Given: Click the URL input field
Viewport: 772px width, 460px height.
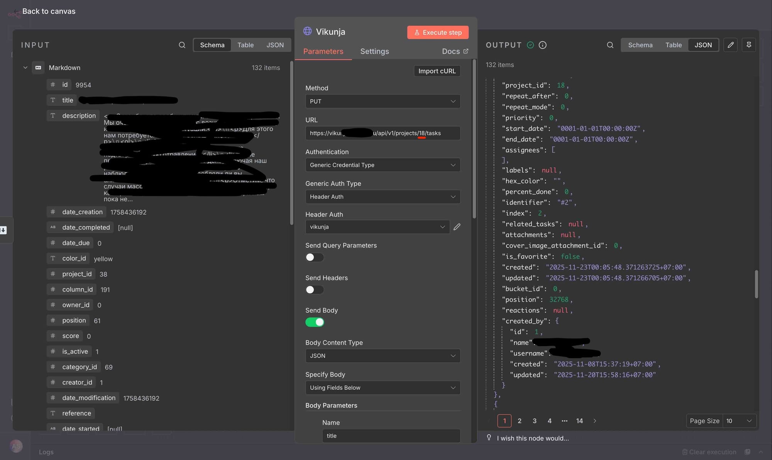Looking at the screenshot, I should [x=382, y=133].
